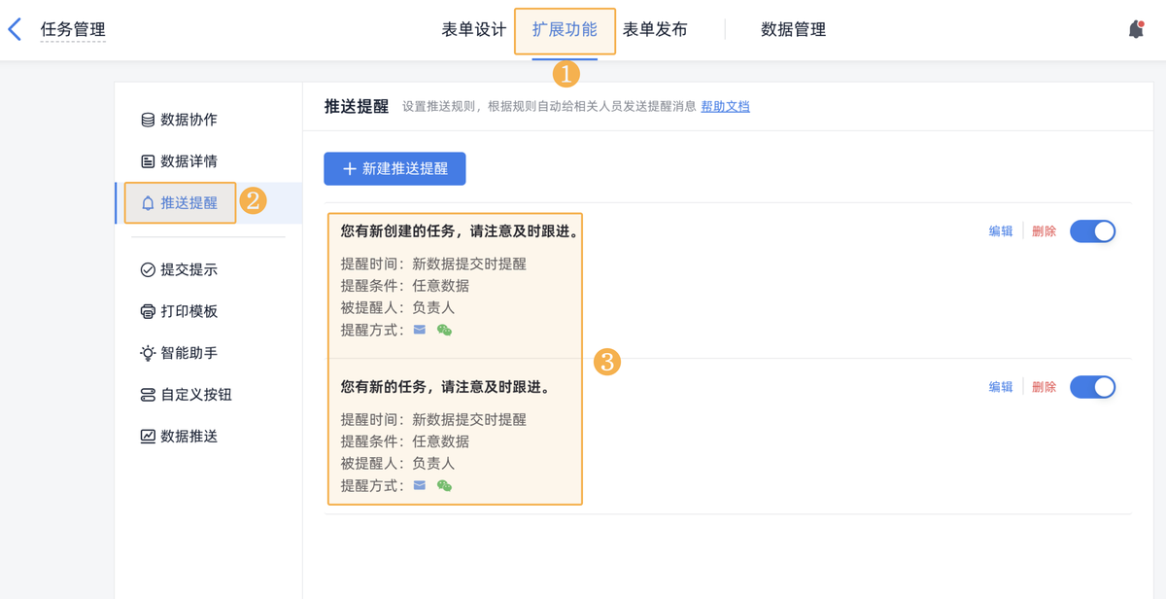Disable the 您有新创建的任务 reminder toggle

(1092, 231)
